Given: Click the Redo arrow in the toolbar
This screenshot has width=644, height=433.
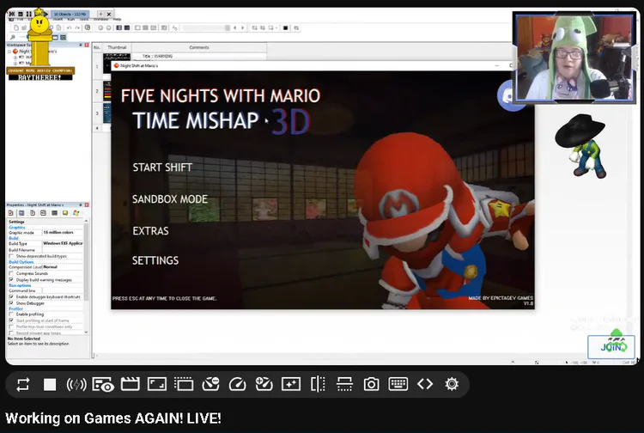Looking at the screenshot, I should (x=77, y=28).
